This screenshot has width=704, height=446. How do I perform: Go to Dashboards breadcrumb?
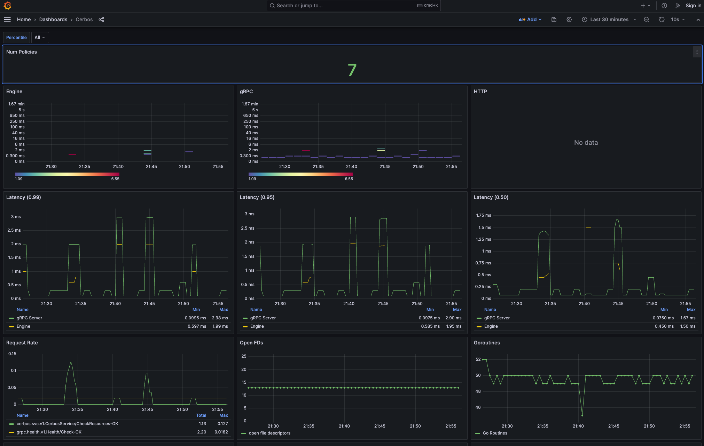[x=53, y=19]
